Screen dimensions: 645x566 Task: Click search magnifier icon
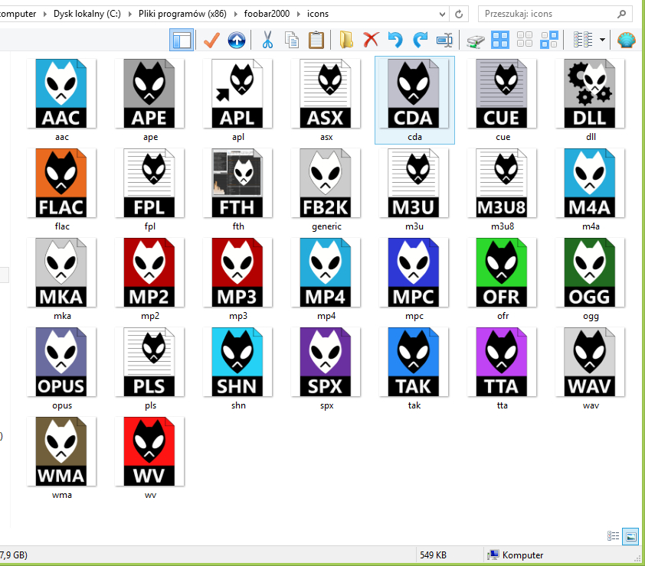(x=621, y=14)
